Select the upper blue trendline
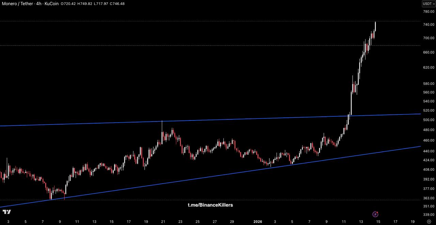Screen dimensions: 436x225 [238, 119]
